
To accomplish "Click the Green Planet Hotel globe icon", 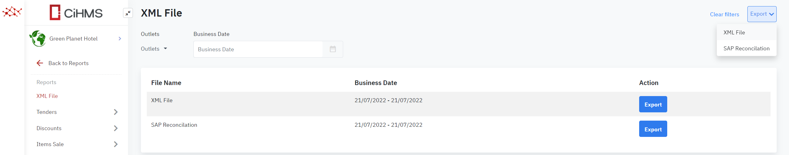I will [x=38, y=39].
